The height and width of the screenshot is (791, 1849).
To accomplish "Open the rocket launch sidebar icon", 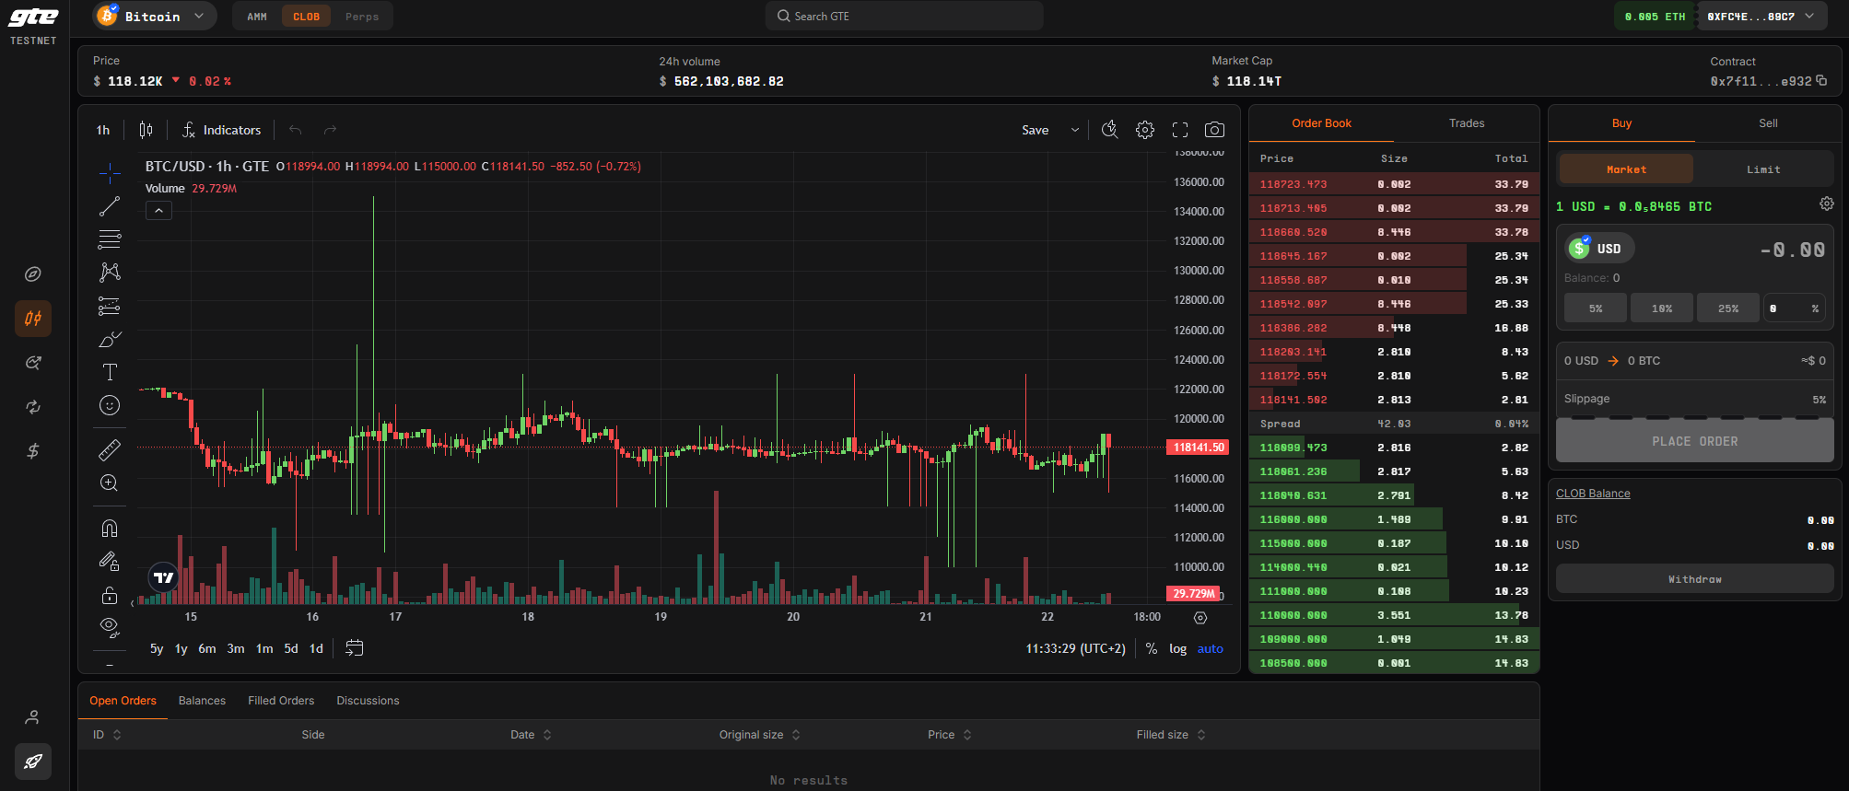I will coord(33,762).
